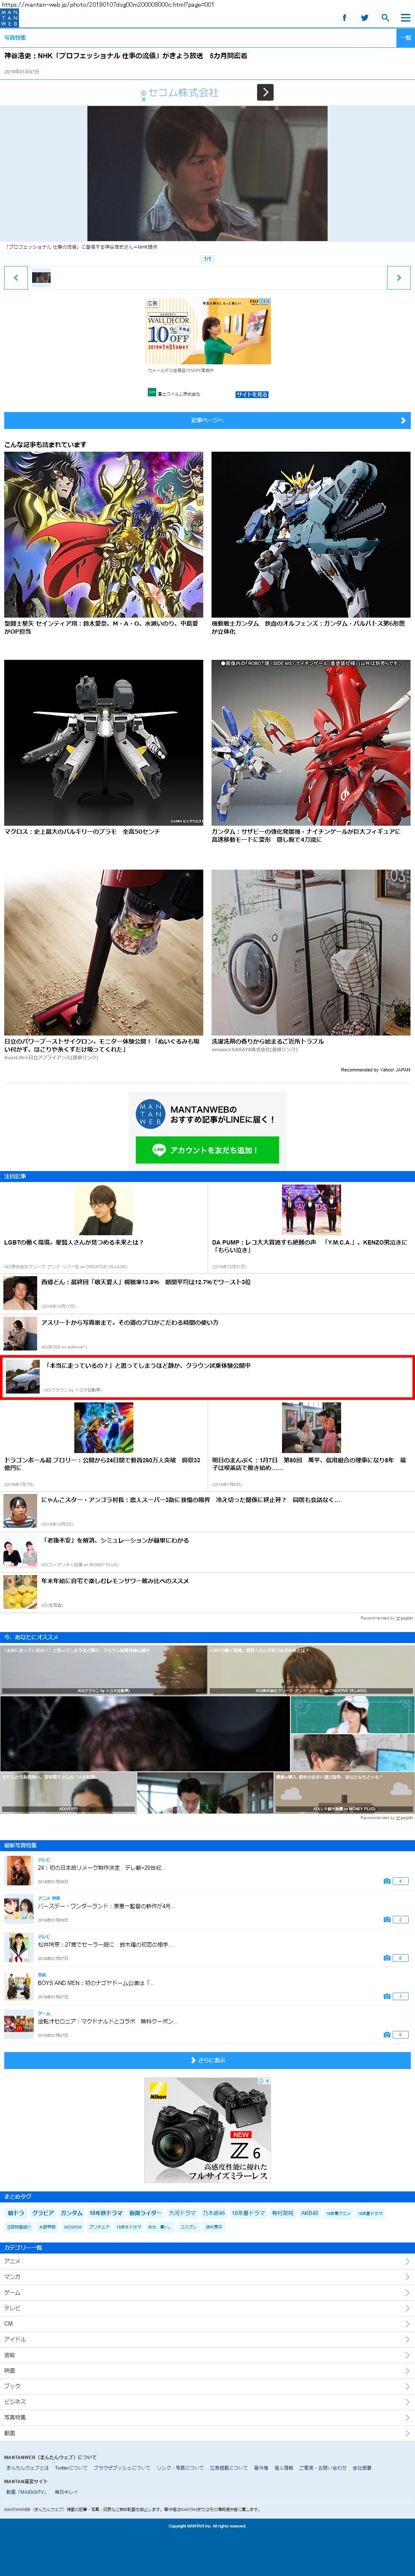Open the WALL DECOR 10% OFF ad image
Image resolution: width=415 pixels, height=2576 pixels.
coord(208,331)
